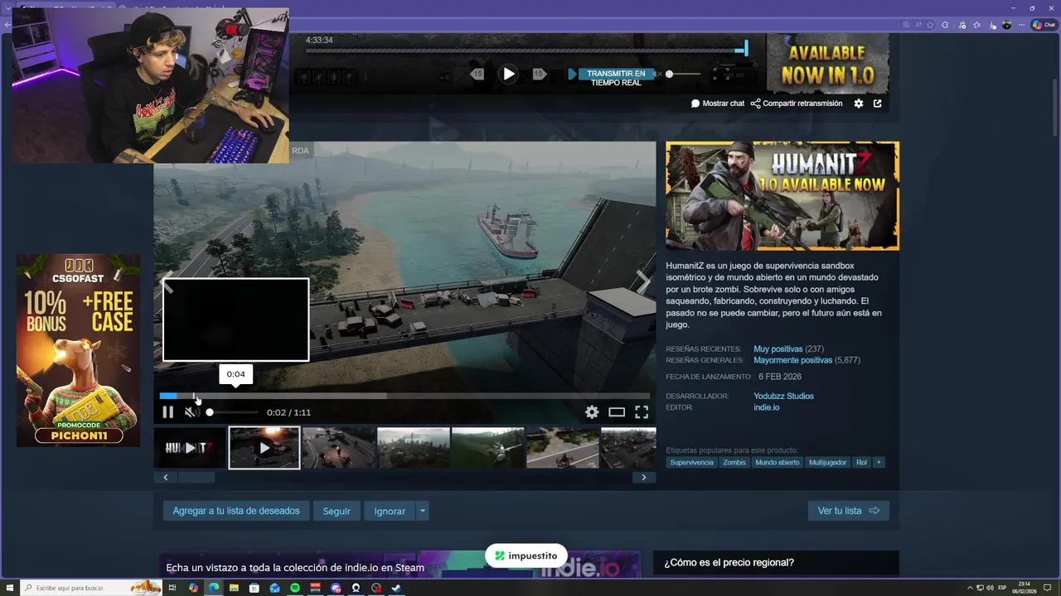Click the Supervivencia tag
This screenshot has height=596, width=1061.
click(x=691, y=463)
